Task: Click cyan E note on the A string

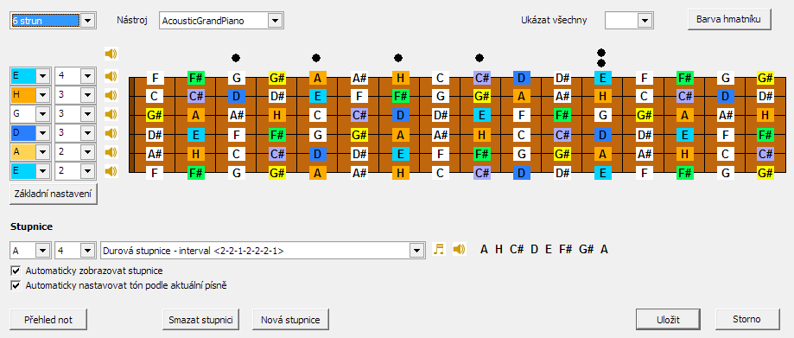Action: coord(400,153)
